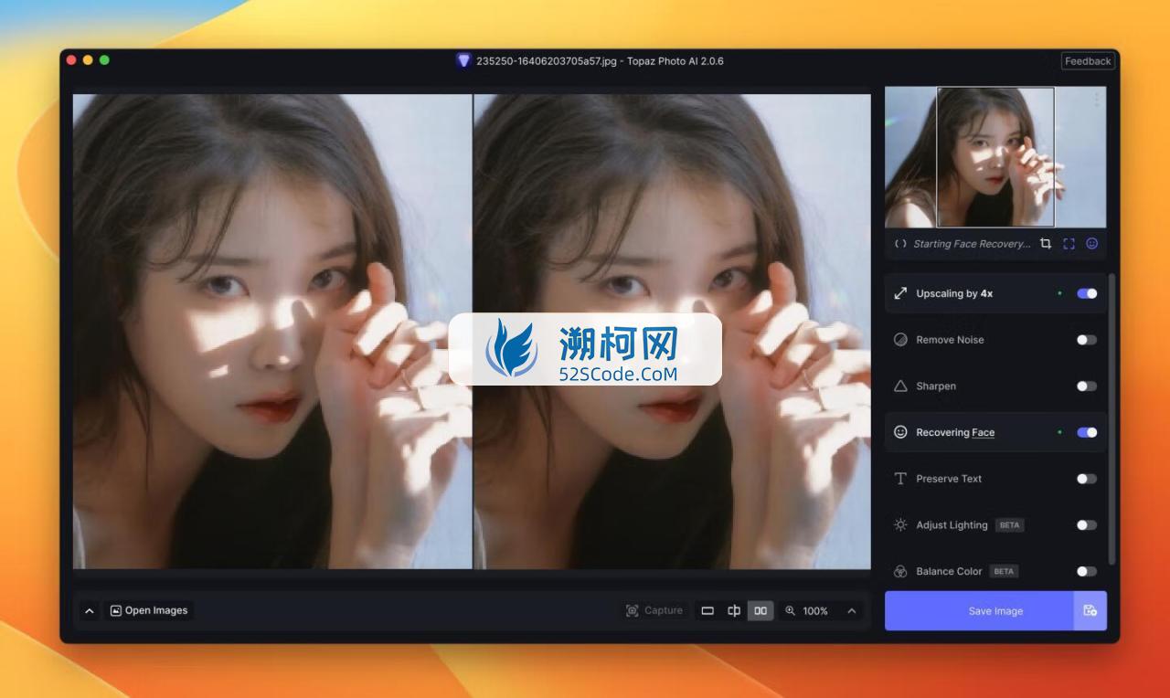This screenshot has width=1170, height=698.
Task: Click the Recovering Face smiley icon
Action: pyautogui.click(x=900, y=432)
